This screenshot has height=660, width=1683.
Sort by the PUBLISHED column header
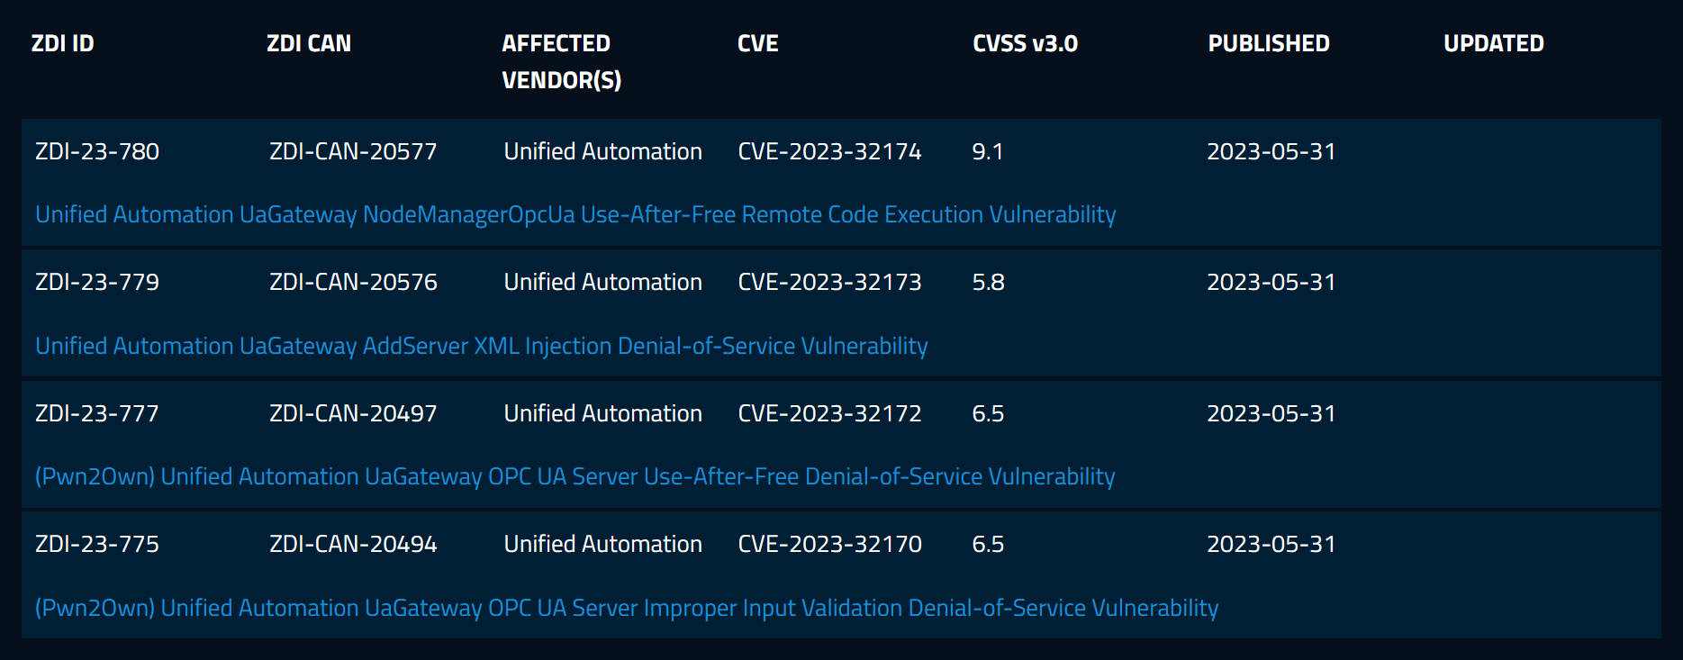(1269, 43)
